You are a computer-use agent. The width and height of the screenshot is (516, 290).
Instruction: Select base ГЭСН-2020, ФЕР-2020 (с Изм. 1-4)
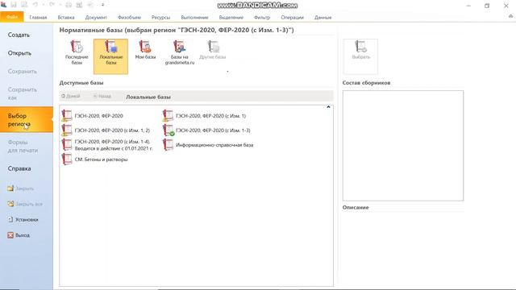[x=107, y=145]
